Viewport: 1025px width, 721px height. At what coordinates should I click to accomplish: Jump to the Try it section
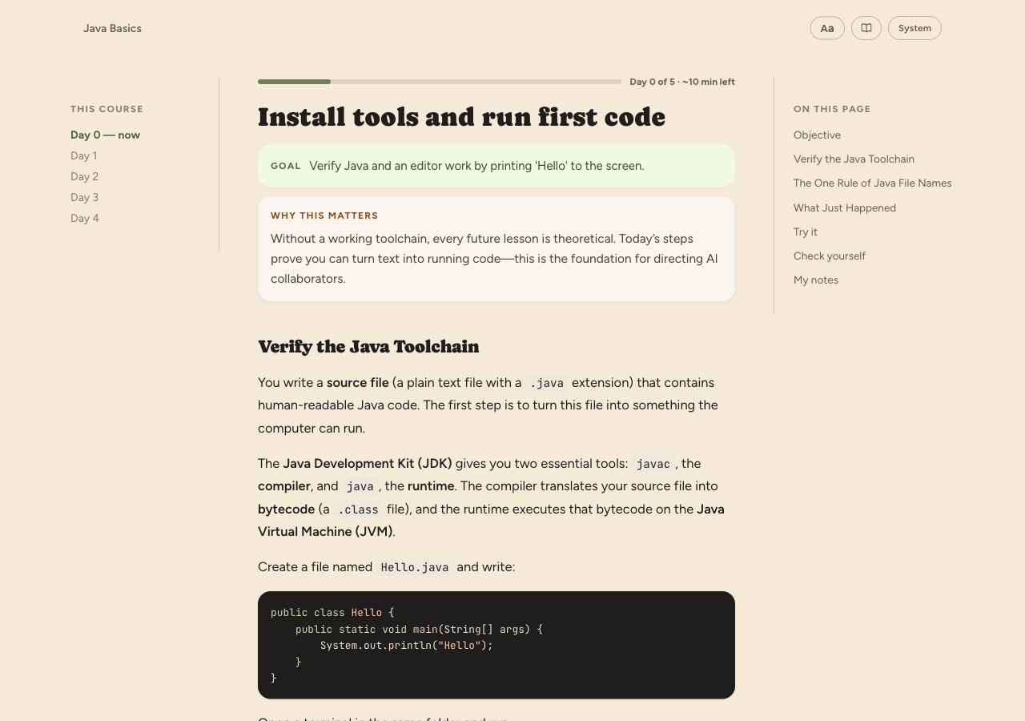click(806, 232)
